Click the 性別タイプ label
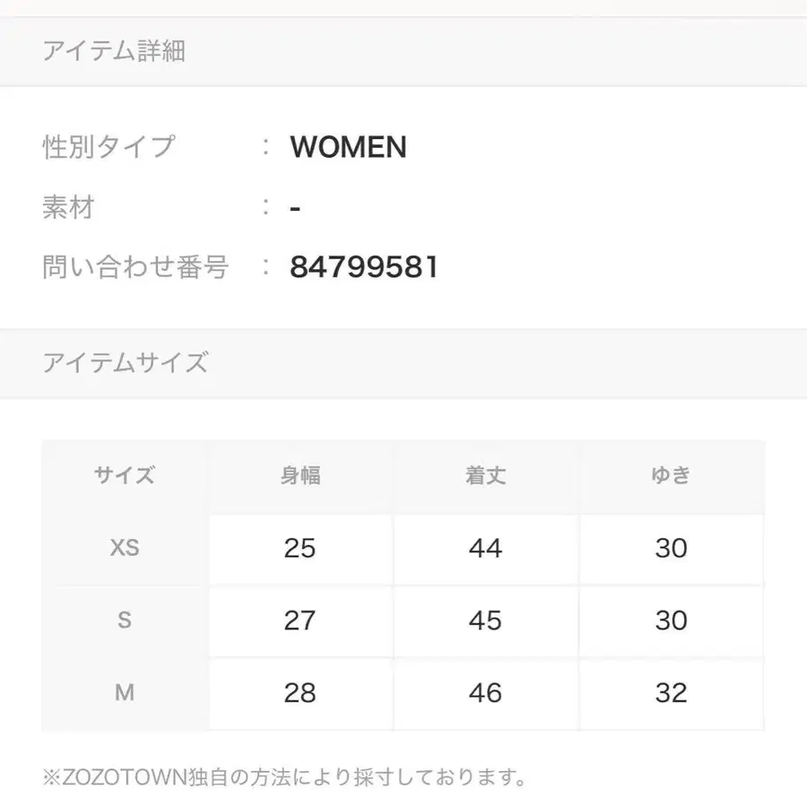Viewport: 807px width, 807px height. 108,146
